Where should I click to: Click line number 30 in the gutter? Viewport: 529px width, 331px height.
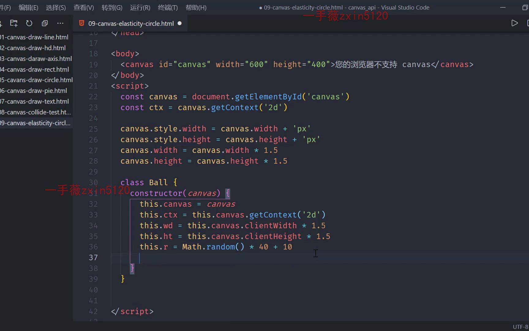pos(93,183)
